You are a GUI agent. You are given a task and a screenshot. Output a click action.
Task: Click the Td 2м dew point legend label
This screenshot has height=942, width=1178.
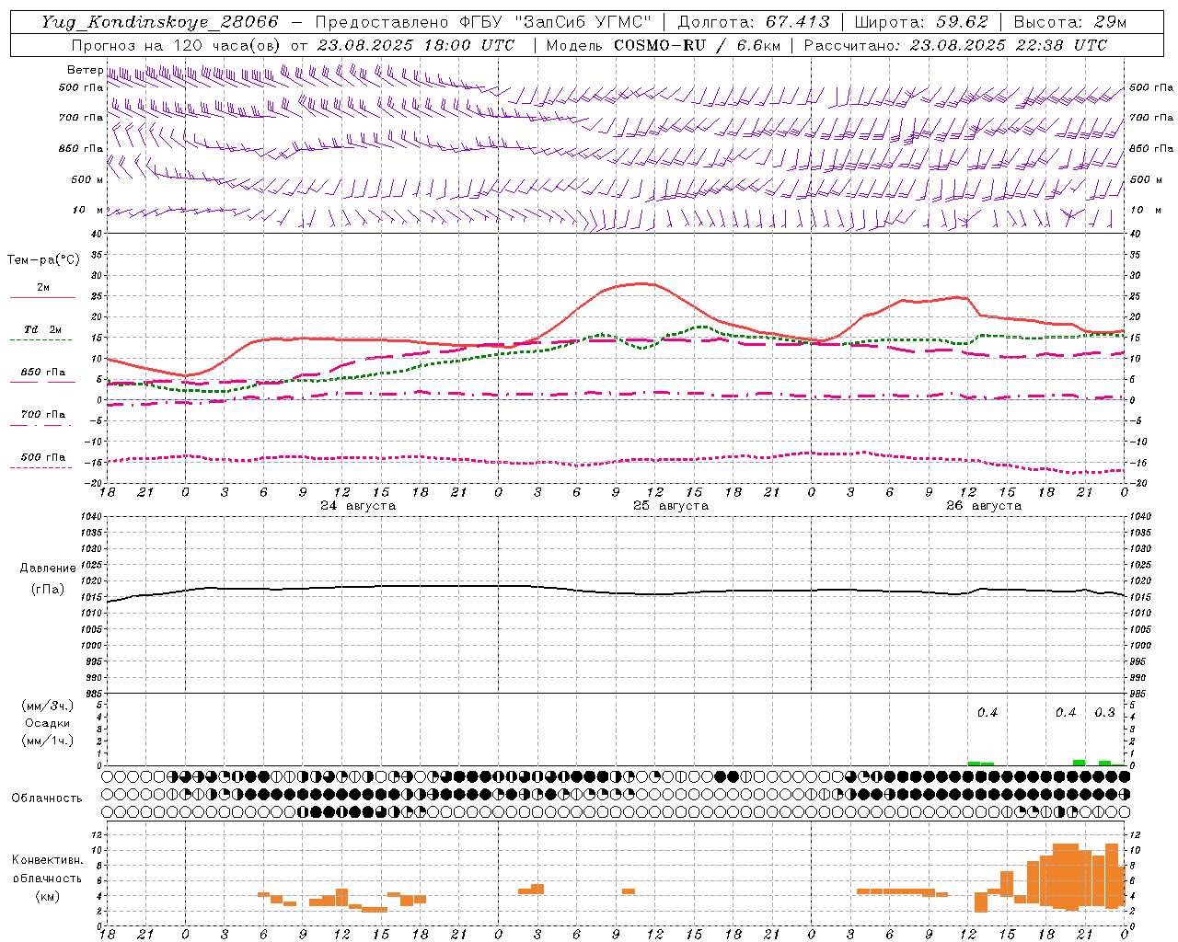(x=42, y=329)
